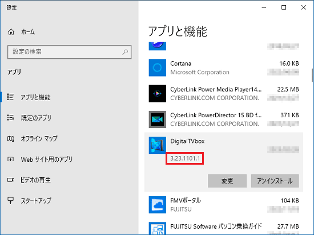Click Microsoft Corporation publisher text
This screenshot has width=314, height=235.
tap(200, 72)
